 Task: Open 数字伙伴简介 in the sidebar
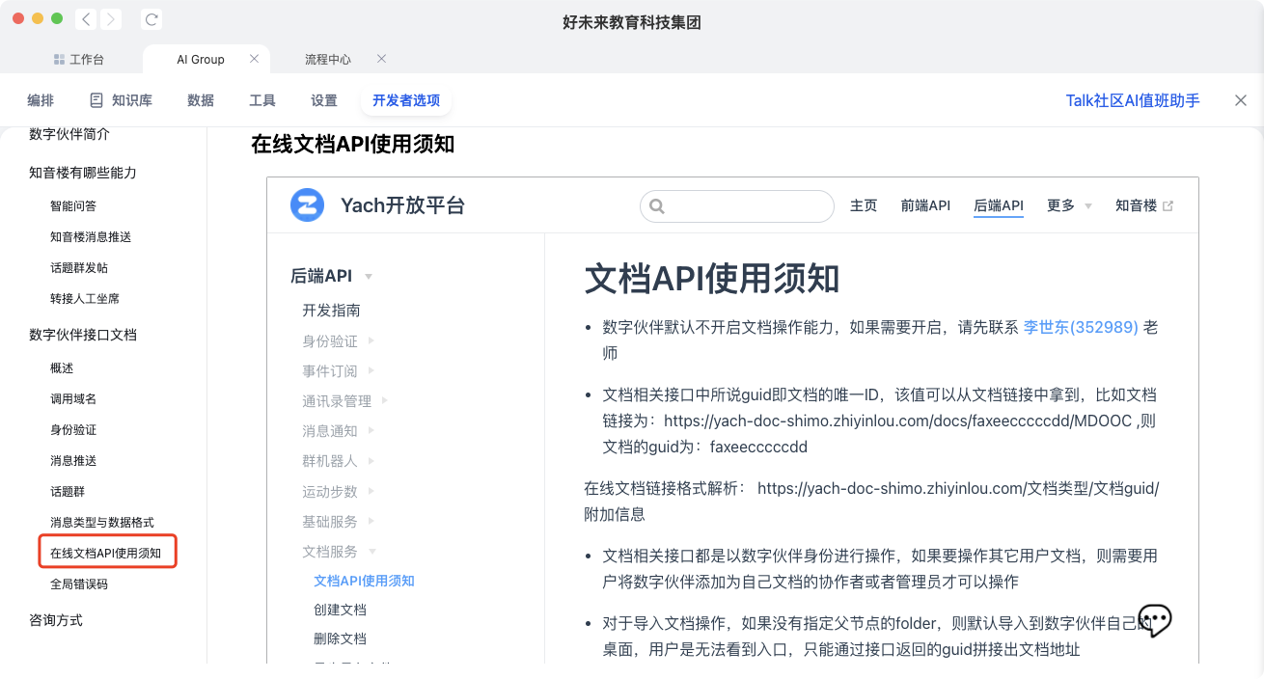tap(69, 134)
